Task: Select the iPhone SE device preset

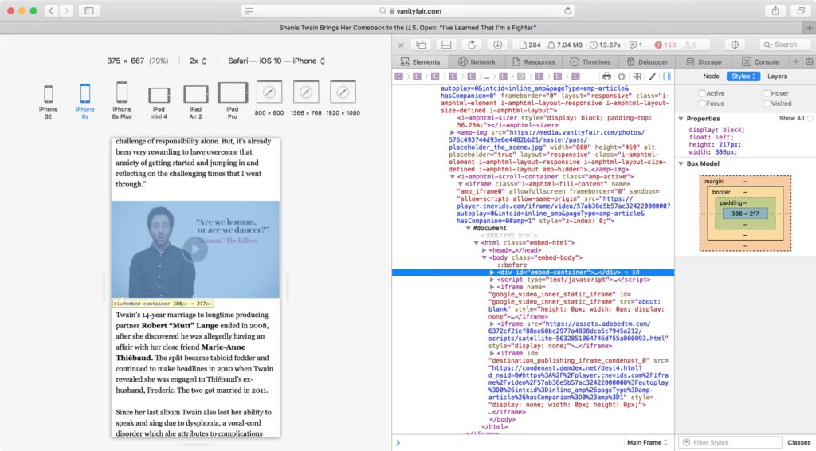Action: tap(48, 95)
